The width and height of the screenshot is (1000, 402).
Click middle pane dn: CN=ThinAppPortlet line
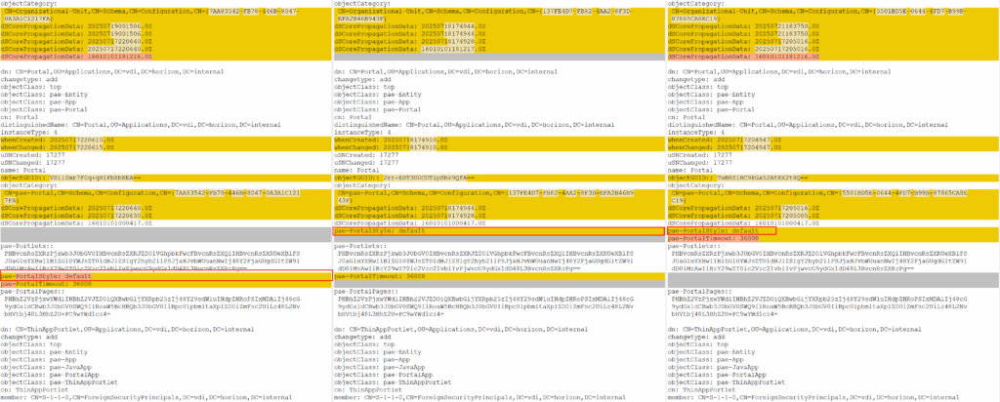[461, 329]
